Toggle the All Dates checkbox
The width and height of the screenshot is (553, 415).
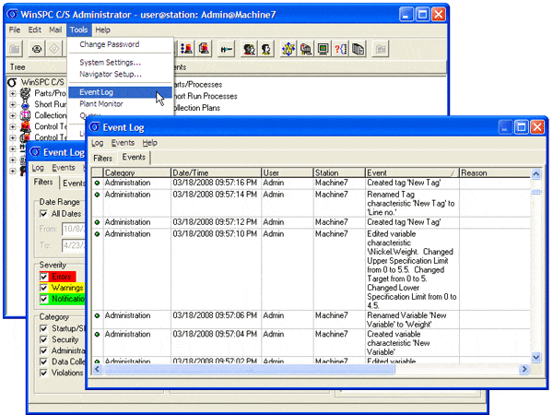coord(43,214)
